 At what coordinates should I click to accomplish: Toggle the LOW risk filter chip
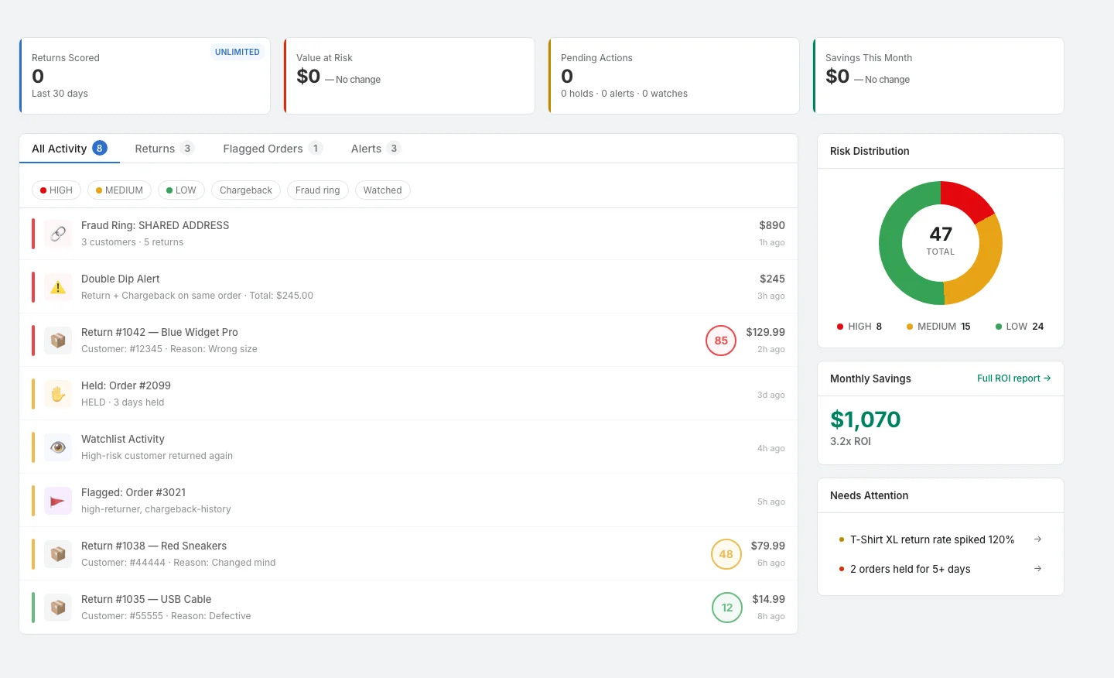(x=181, y=190)
